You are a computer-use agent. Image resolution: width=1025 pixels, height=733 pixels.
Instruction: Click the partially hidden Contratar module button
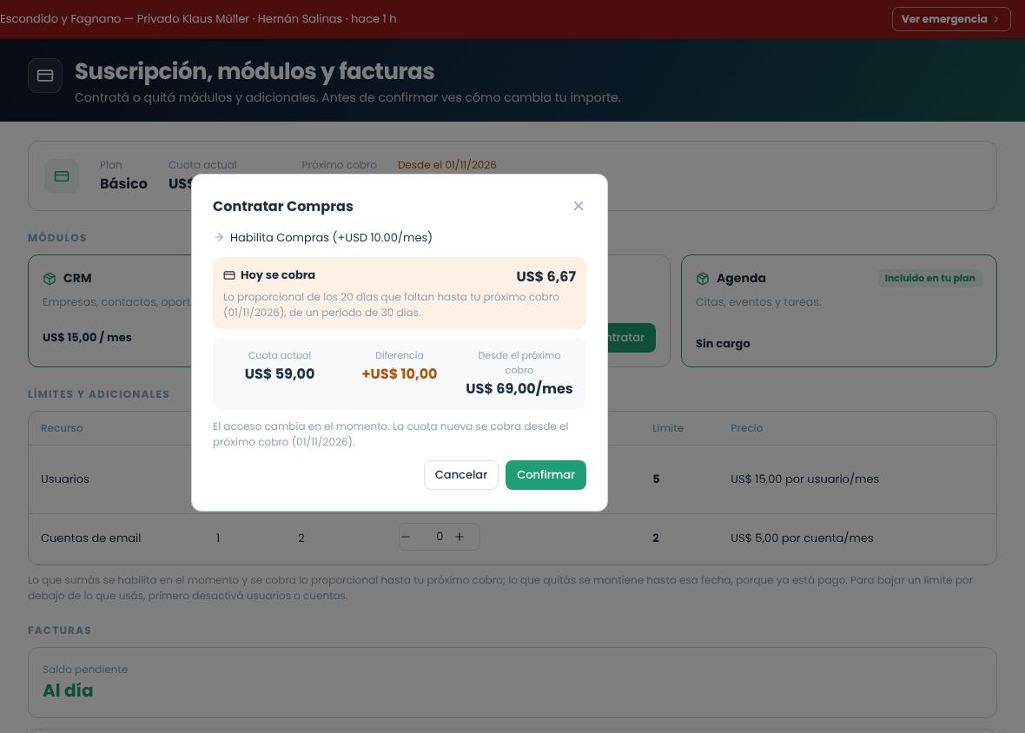coord(631,338)
